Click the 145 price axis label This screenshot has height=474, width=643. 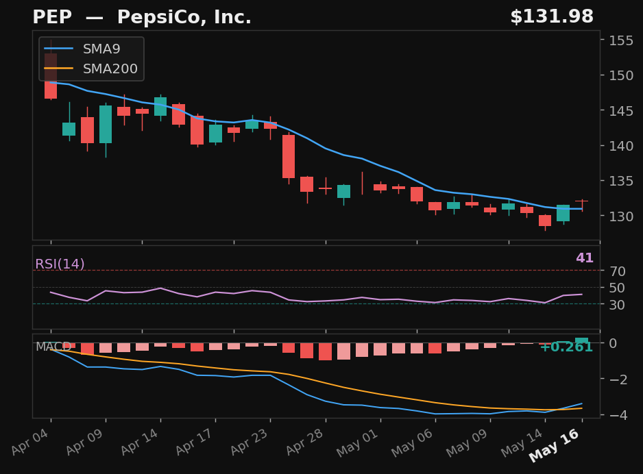tap(621, 110)
